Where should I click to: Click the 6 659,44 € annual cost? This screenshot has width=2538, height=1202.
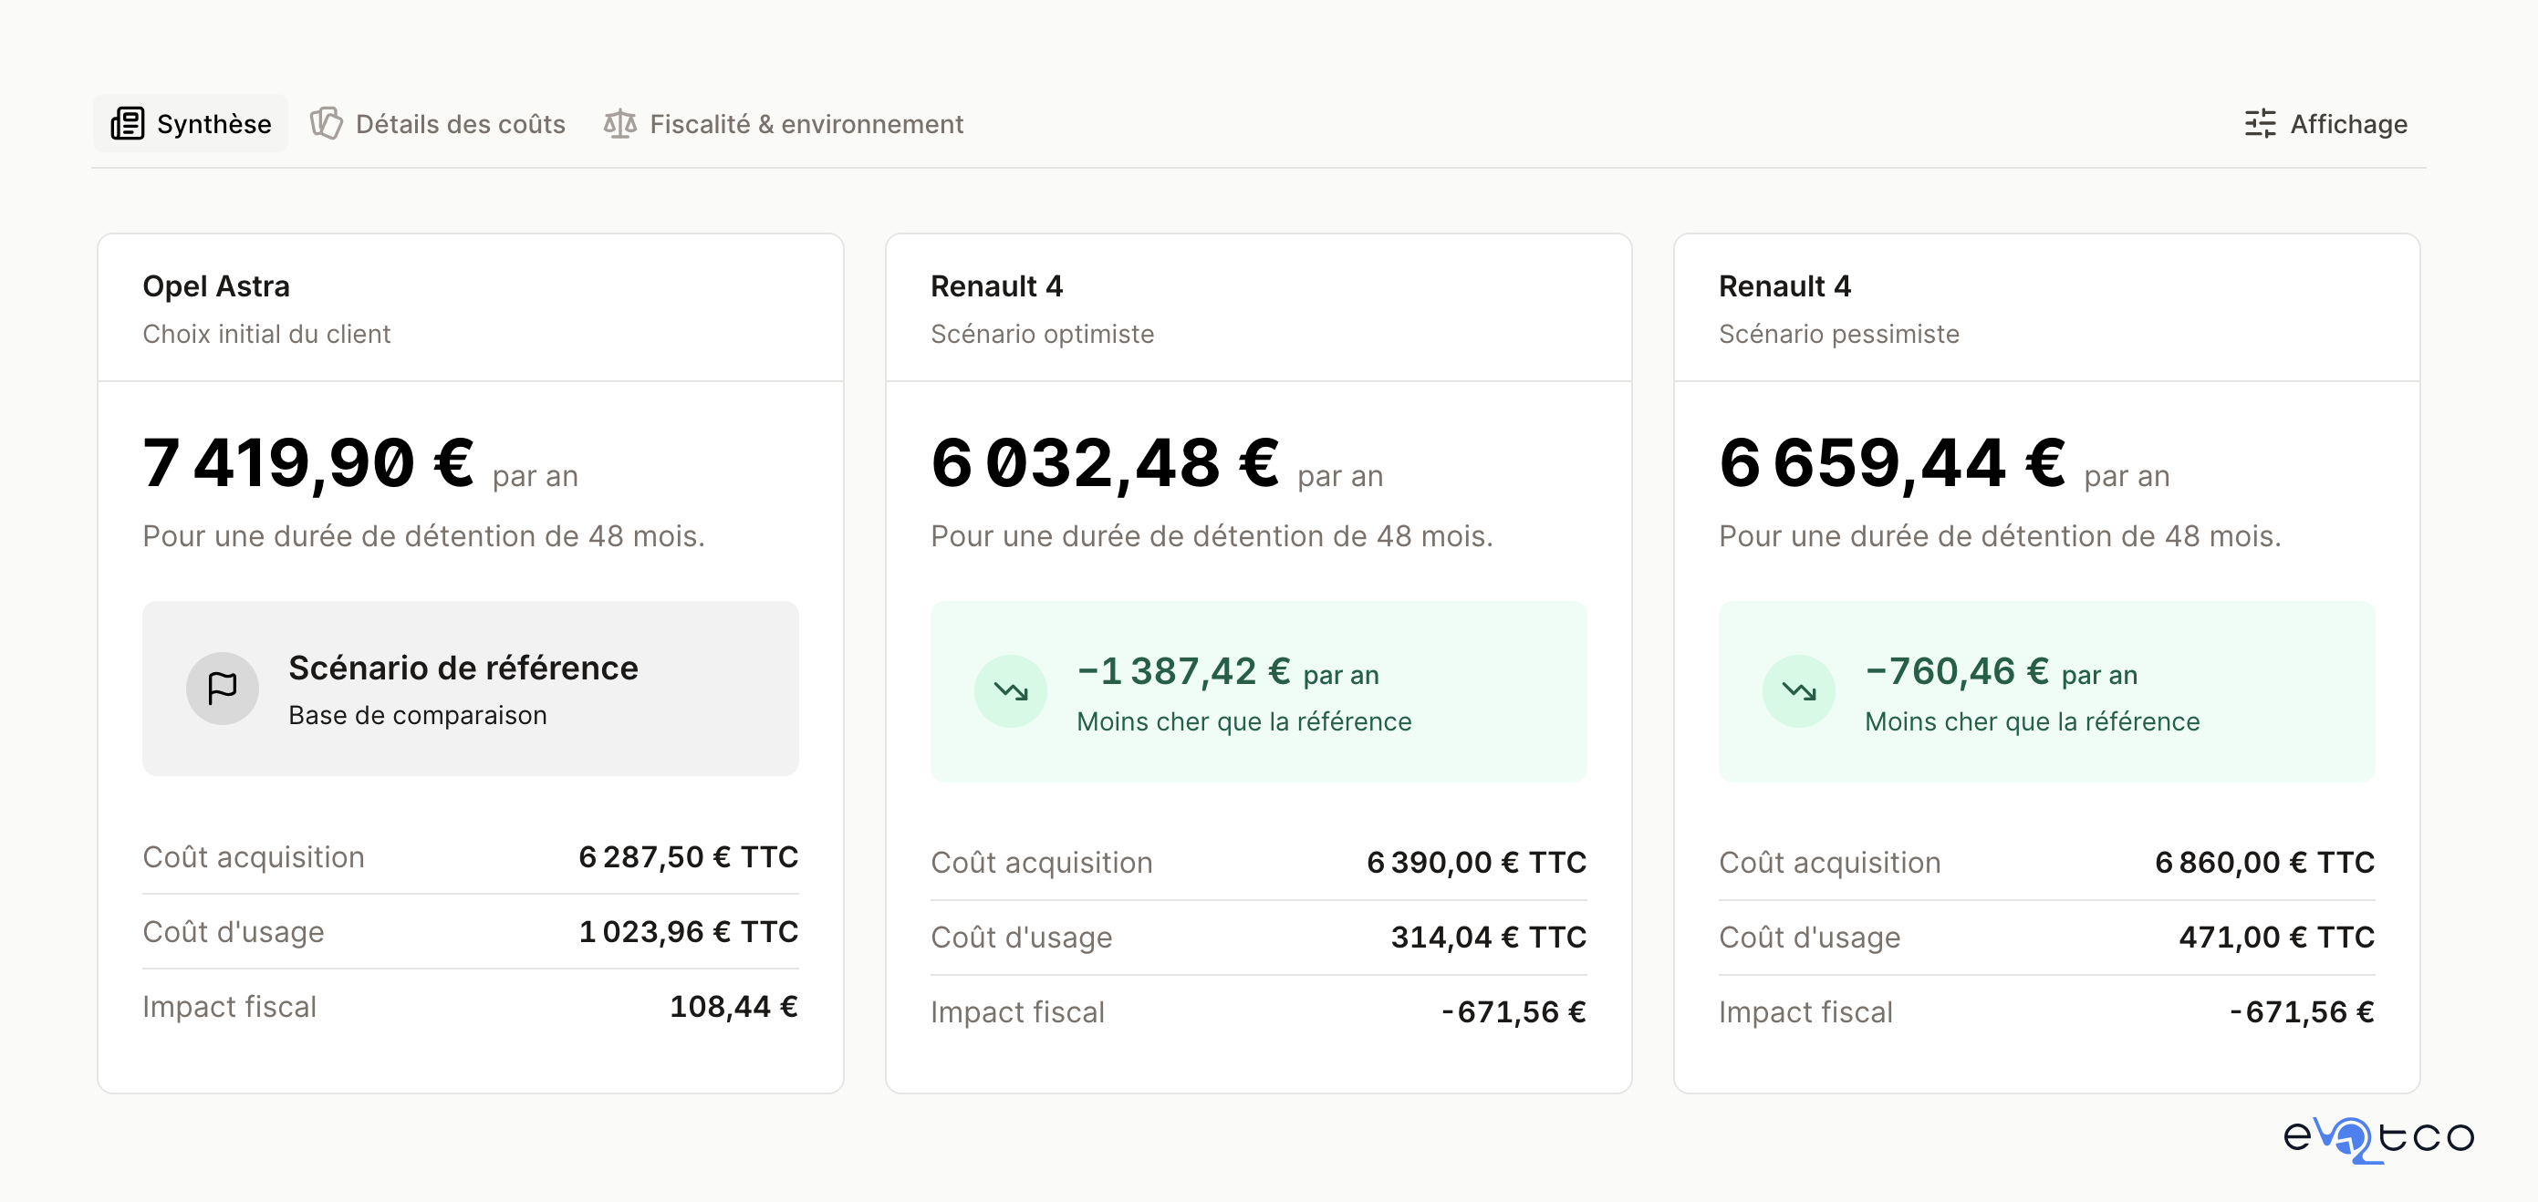[1892, 462]
